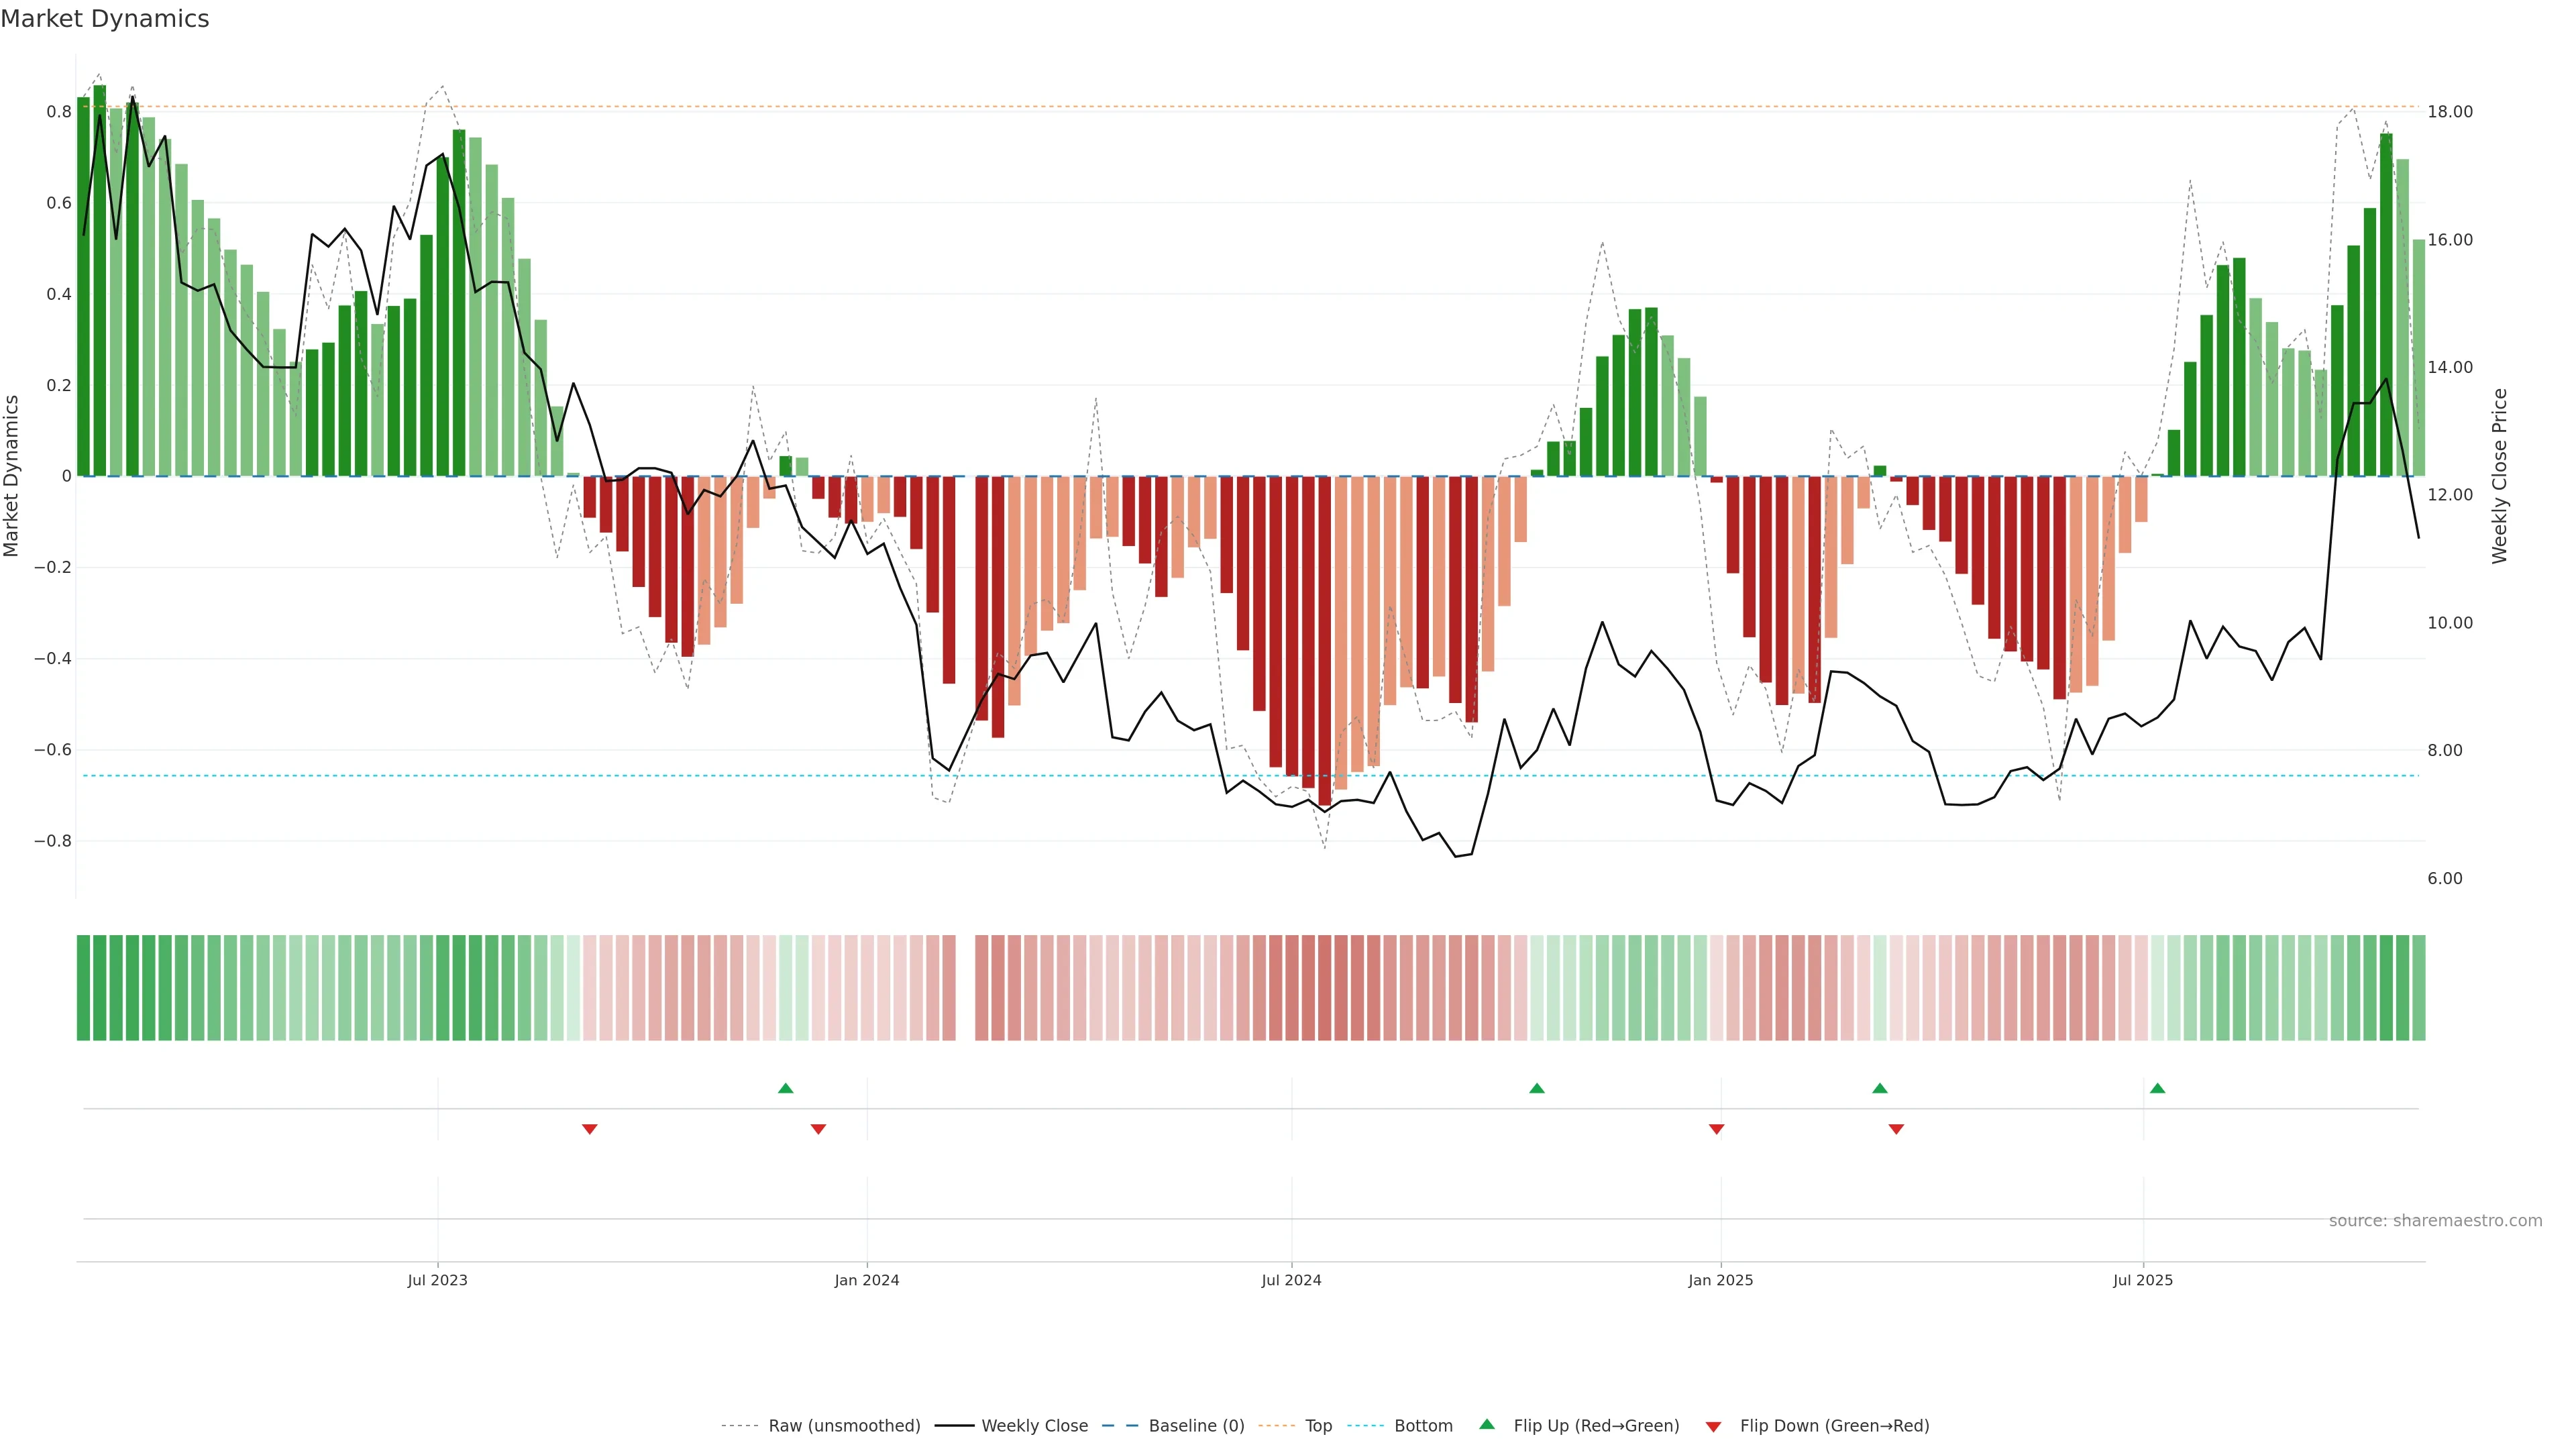The height and width of the screenshot is (1449, 2576).
Task: Click the first green flip-up triangle marker
Action: tap(785, 1088)
